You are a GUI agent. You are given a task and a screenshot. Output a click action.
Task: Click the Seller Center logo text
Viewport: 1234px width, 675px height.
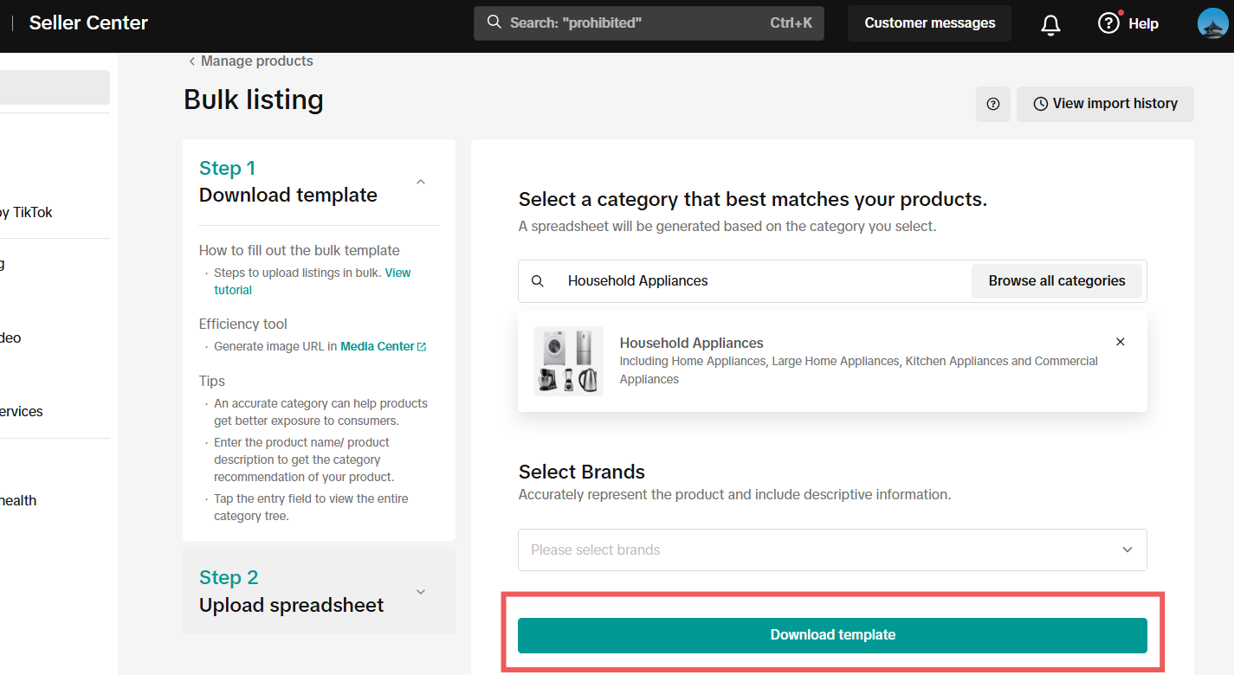88,23
